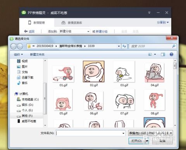Select the 淮斯特金馆长表情 breadcrumb segment

(71, 46)
